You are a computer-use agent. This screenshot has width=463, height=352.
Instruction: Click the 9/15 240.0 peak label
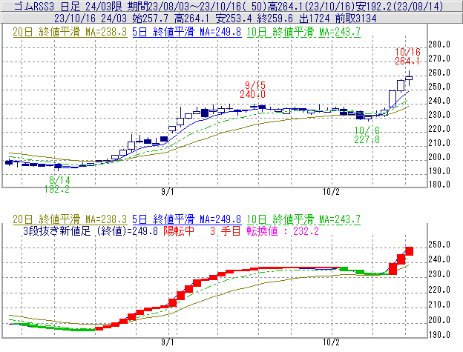pyautogui.click(x=253, y=90)
